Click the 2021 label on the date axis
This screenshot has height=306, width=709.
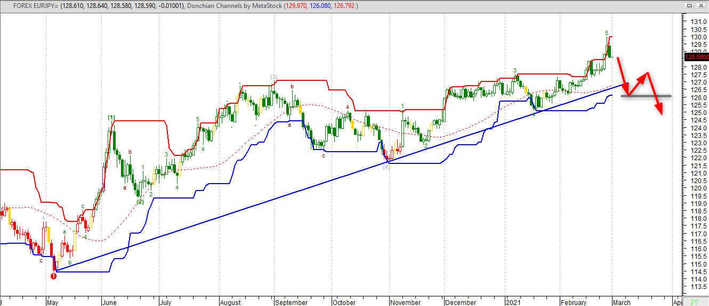[x=513, y=302]
